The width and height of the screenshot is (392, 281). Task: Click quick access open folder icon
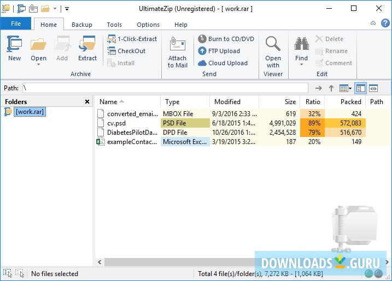[45, 9]
